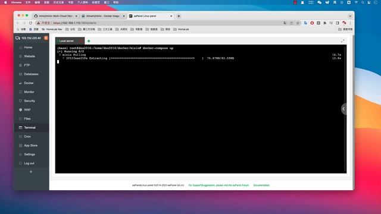Toggle terminal fullscreen using the expand icon
The image size is (381, 214).
tap(343, 41)
